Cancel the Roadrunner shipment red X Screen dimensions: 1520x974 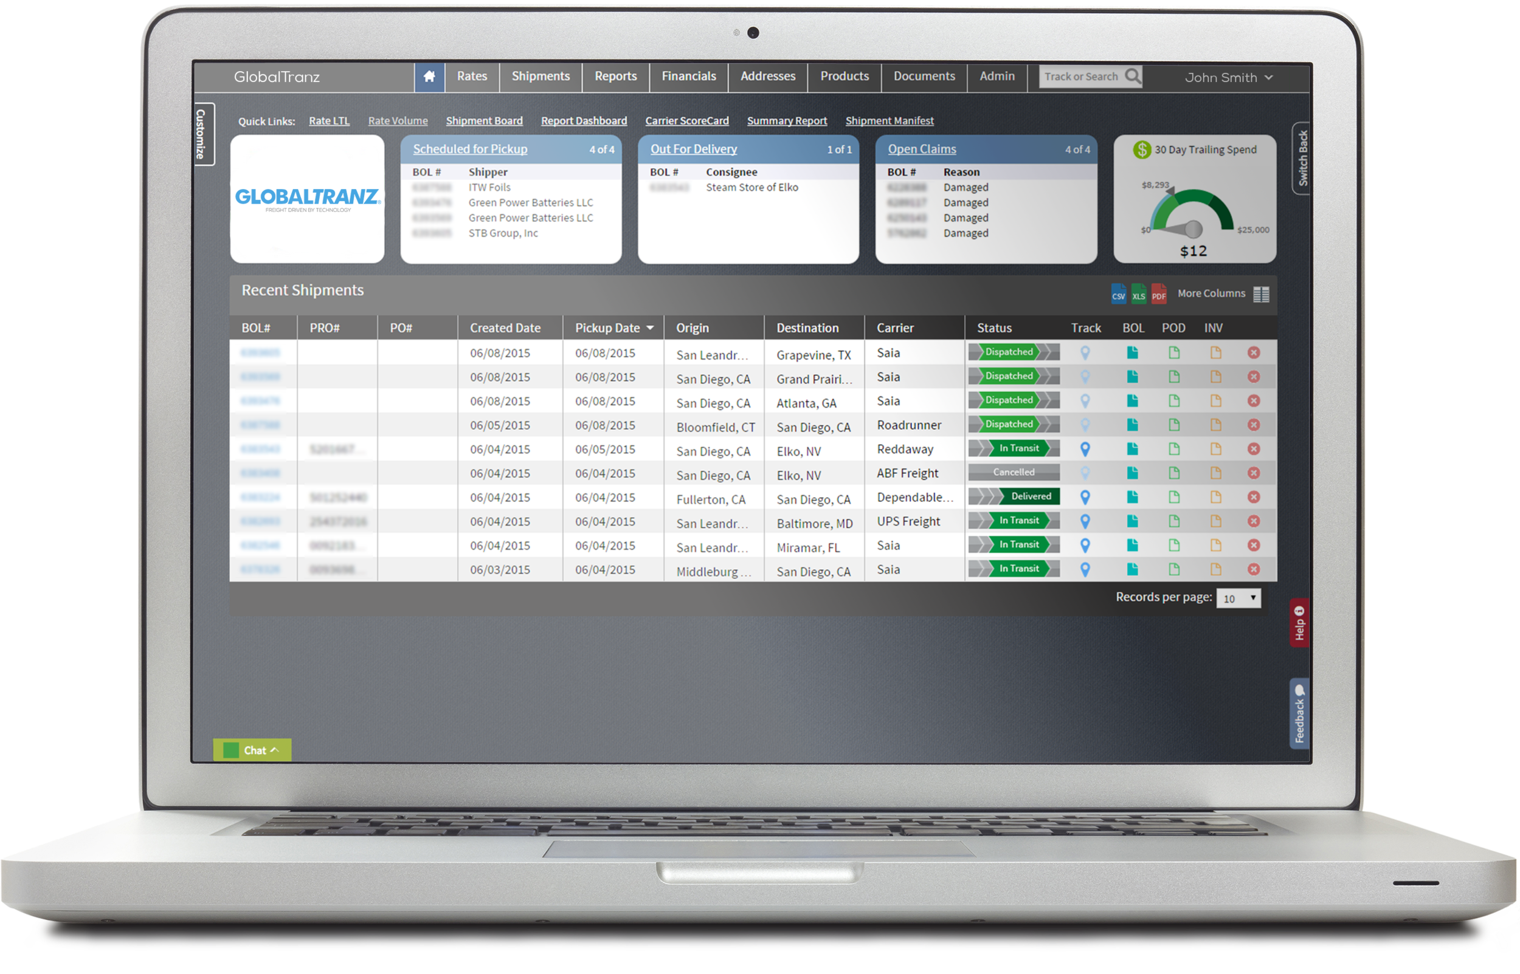(1254, 425)
